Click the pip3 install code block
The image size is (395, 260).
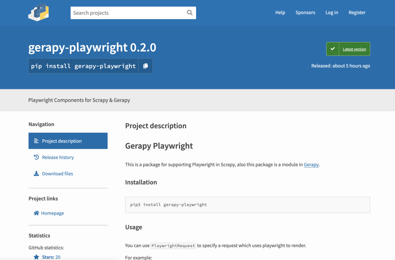click(248, 205)
